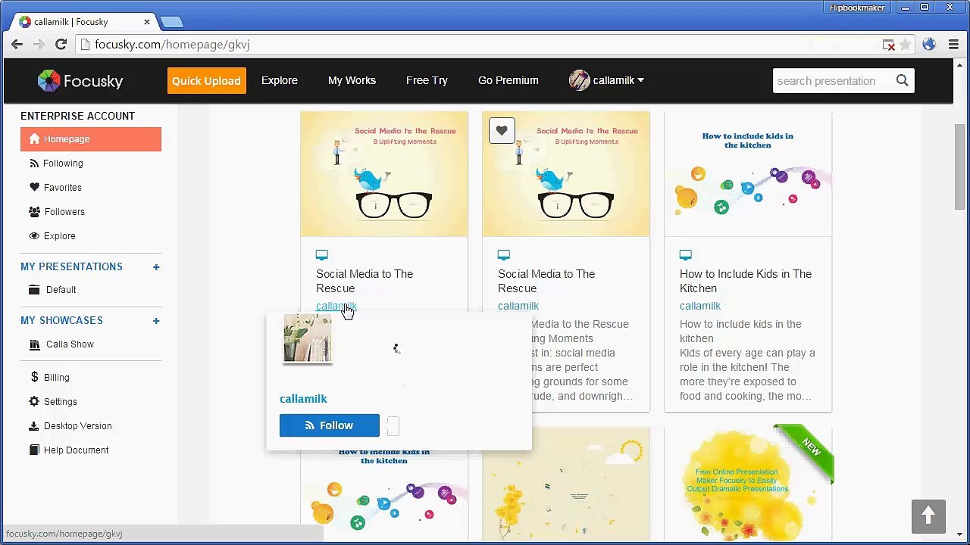Click the monitor icon on the How to Include Kids card
Viewport: 970px width, 545px height.
(686, 255)
